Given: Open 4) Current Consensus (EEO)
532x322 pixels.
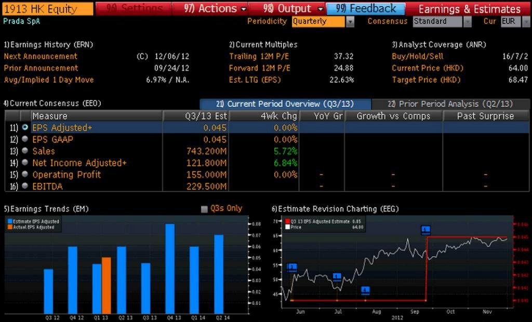Looking at the screenshot, I should [x=52, y=103].
